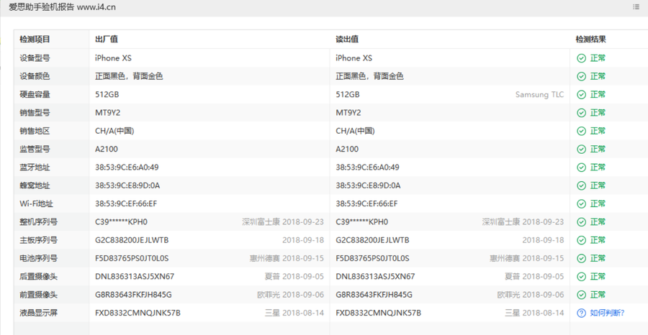The width and height of the screenshot is (648, 335).
Task: Select factory serial C39******KPH0
Action: click(121, 222)
